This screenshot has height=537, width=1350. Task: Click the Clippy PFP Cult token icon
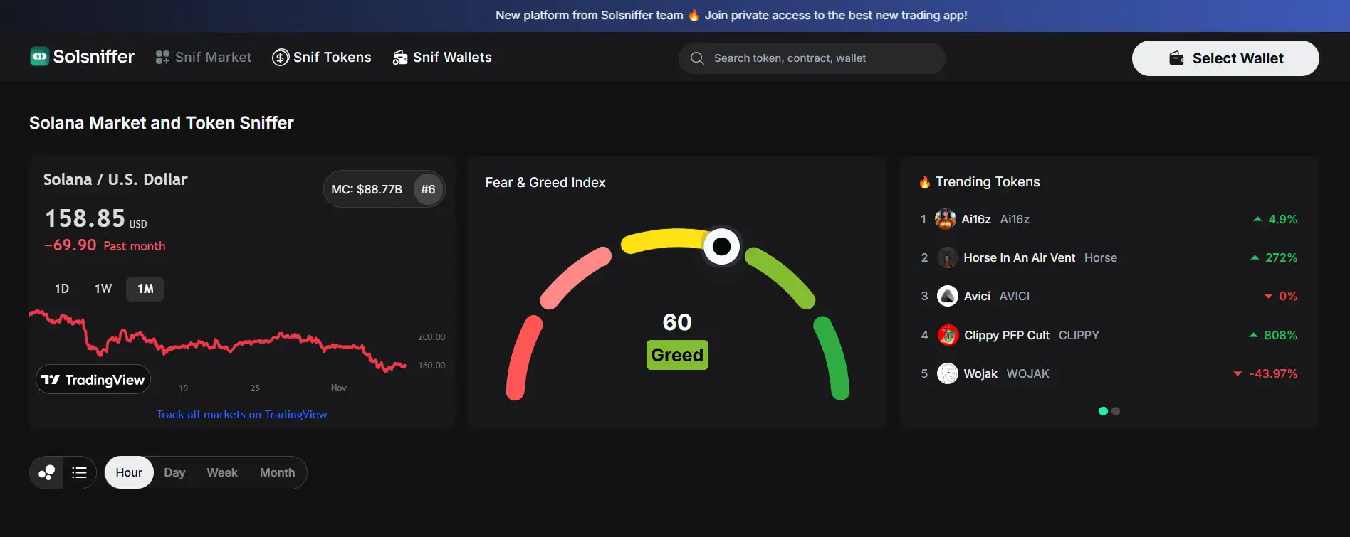coord(947,335)
